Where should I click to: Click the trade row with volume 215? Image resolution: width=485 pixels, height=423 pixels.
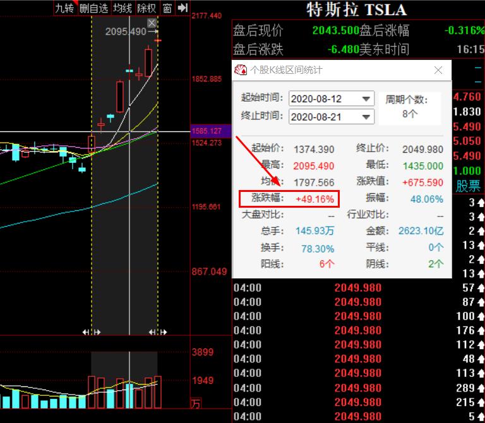tap(359, 402)
